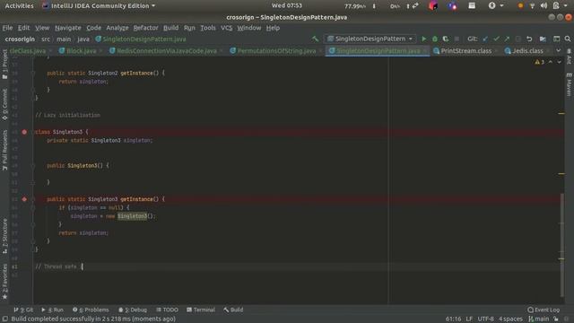Open the Problems tool window button
This screenshot has height=323, width=574.
(91, 310)
